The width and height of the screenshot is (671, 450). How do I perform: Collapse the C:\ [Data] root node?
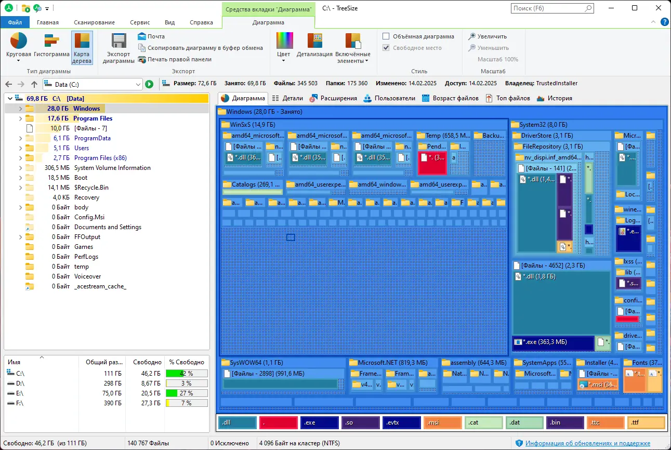[x=10, y=99]
